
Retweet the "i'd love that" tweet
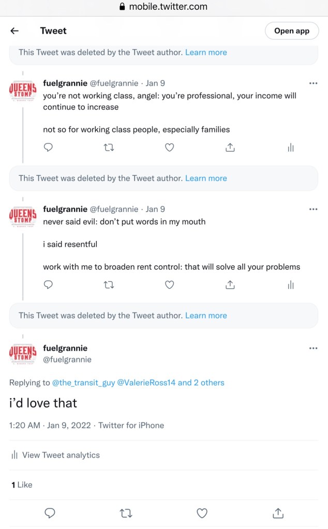[126, 513]
